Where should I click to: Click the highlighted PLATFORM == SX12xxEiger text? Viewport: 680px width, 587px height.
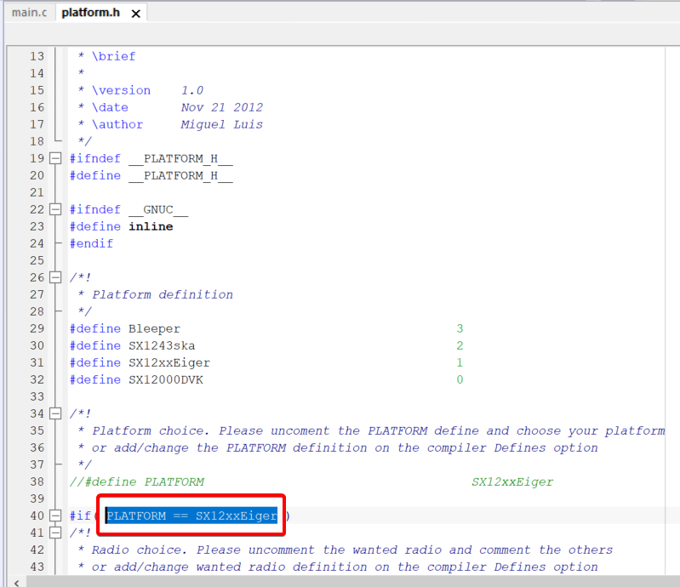pyautogui.click(x=191, y=516)
